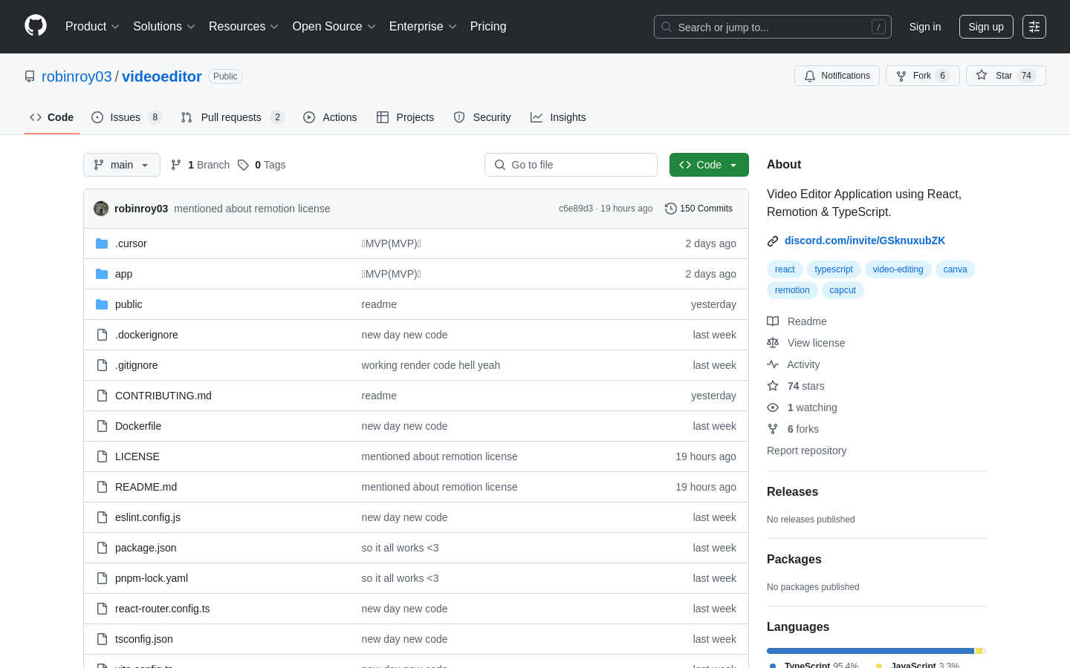Image resolution: width=1070 pixels, height=668 pixels.
Task: Switch to the Pull requests tab
Action: coord(233,117)
